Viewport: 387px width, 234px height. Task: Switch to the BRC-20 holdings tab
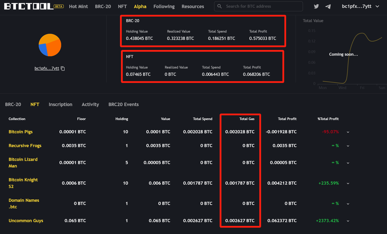tap(13, 104)
